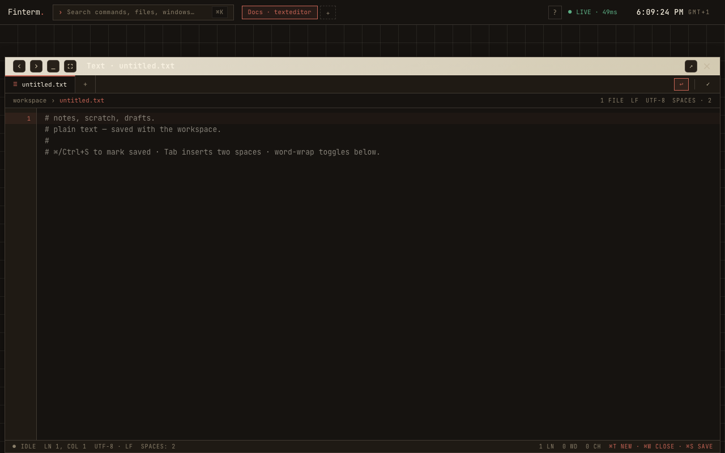Click the ⌘K shortcut badge in the search bar

click(x=220, y=12)
